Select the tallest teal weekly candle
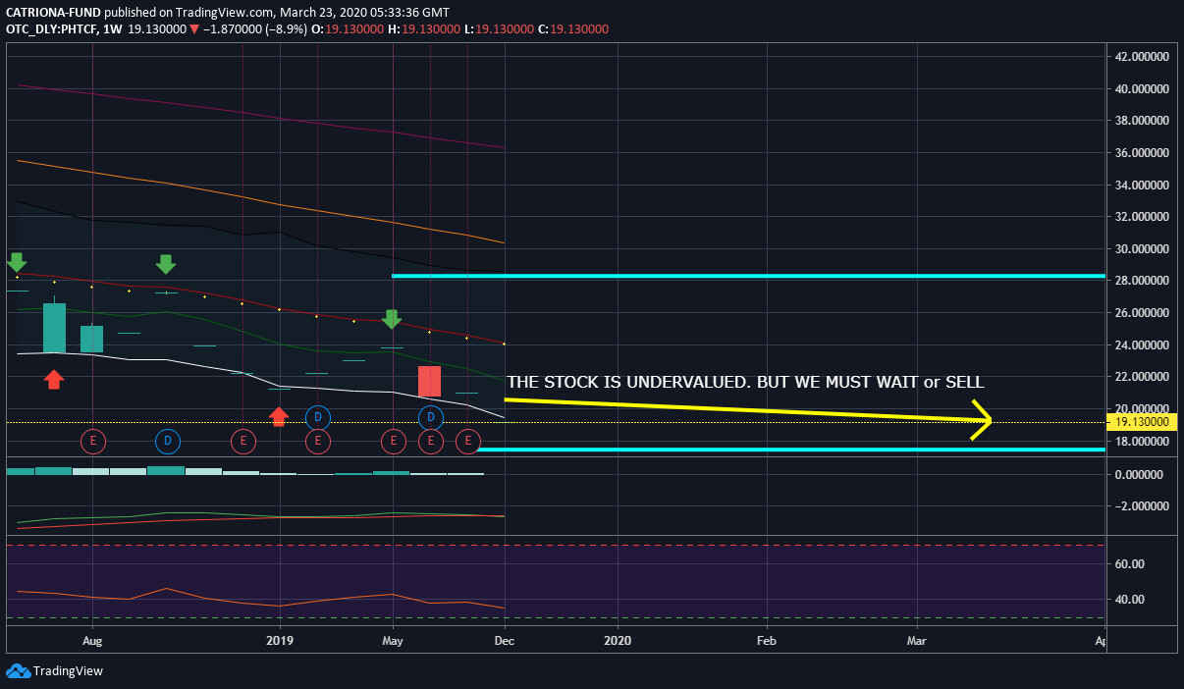The image size is (1184, 689). [54, 328]
